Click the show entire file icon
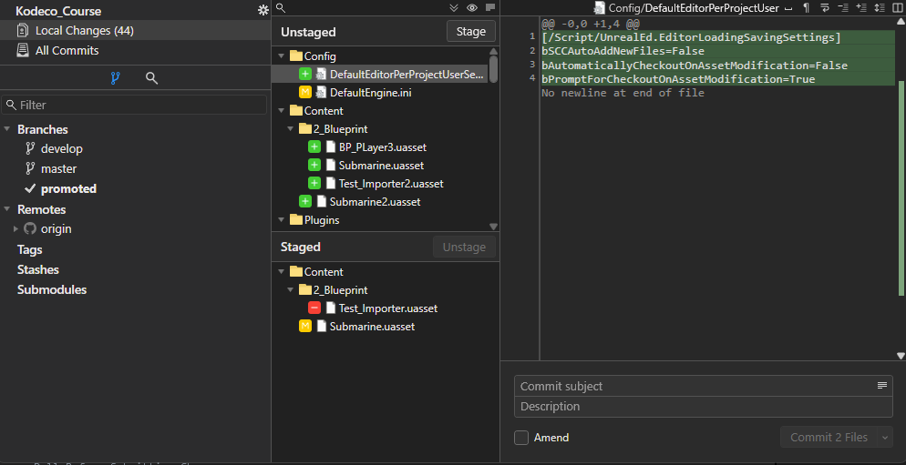Viewport: 906px width, 465px height. click(x=879, y=7)
